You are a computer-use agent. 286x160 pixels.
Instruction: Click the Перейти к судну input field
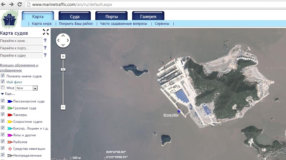pos(21,55)
